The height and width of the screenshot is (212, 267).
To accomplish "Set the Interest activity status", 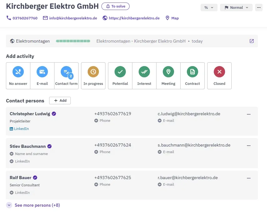I will click(144, 76).
